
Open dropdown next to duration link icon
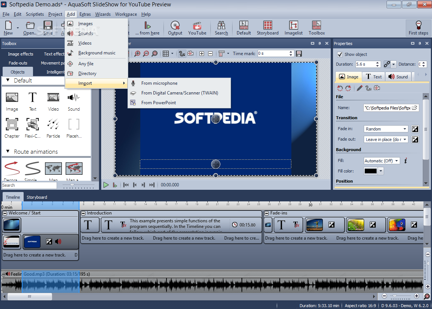pos(393,64)
